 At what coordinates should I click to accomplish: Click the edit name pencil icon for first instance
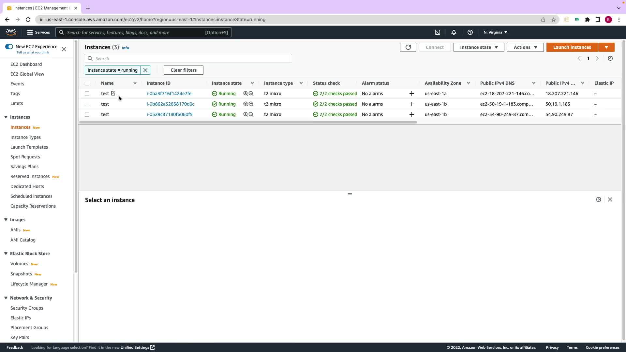(113, 94)
